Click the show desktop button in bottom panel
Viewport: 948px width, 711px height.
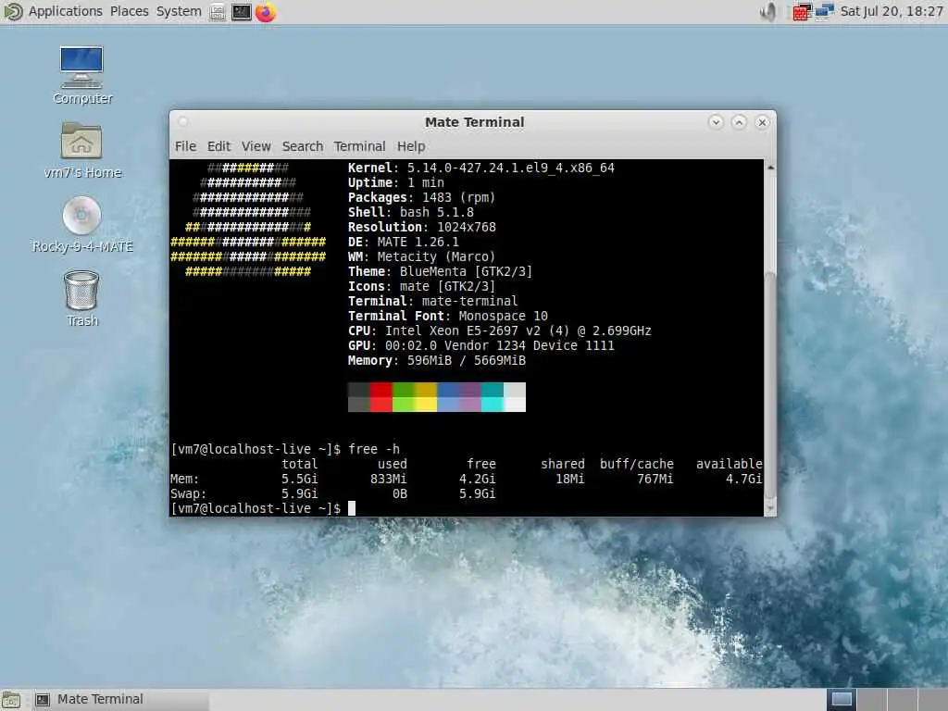(x=11, y=700)
